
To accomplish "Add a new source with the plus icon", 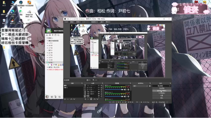I will (x=85, y=99).
